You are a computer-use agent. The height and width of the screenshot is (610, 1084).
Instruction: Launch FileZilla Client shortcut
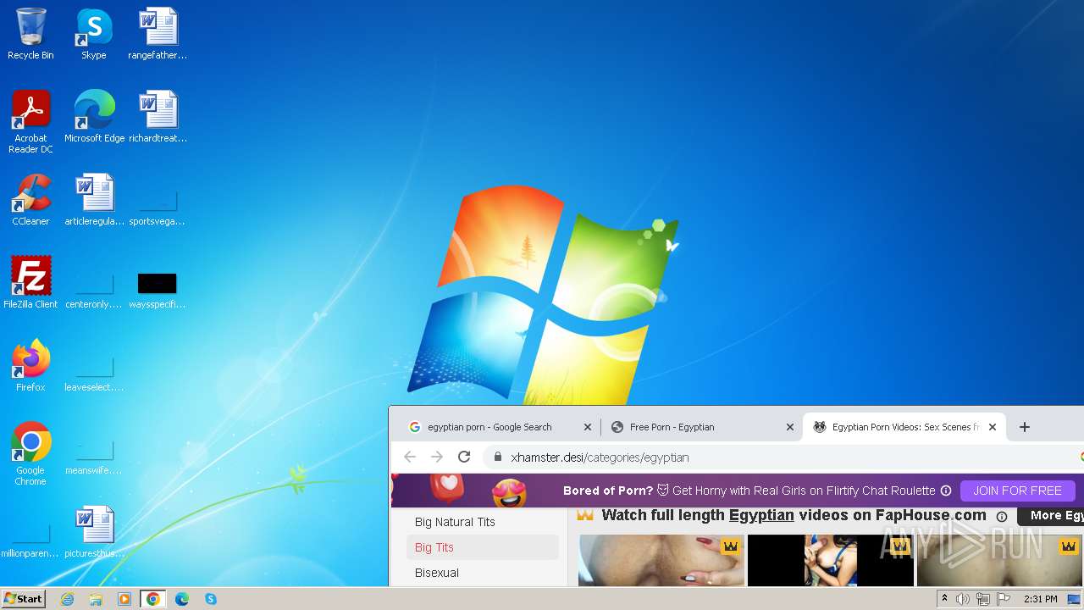coord(30,283)
